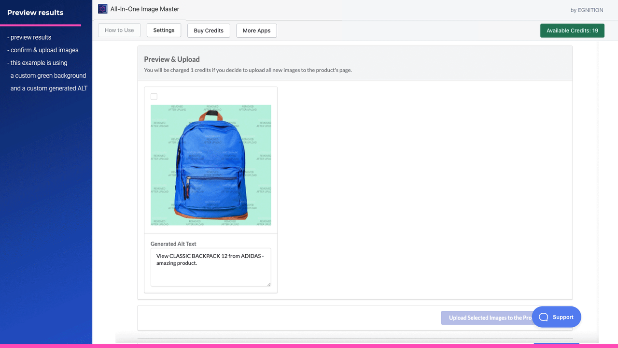Open the Support chat widget
This screenshot has width=618, height=348.
(556, 317)
